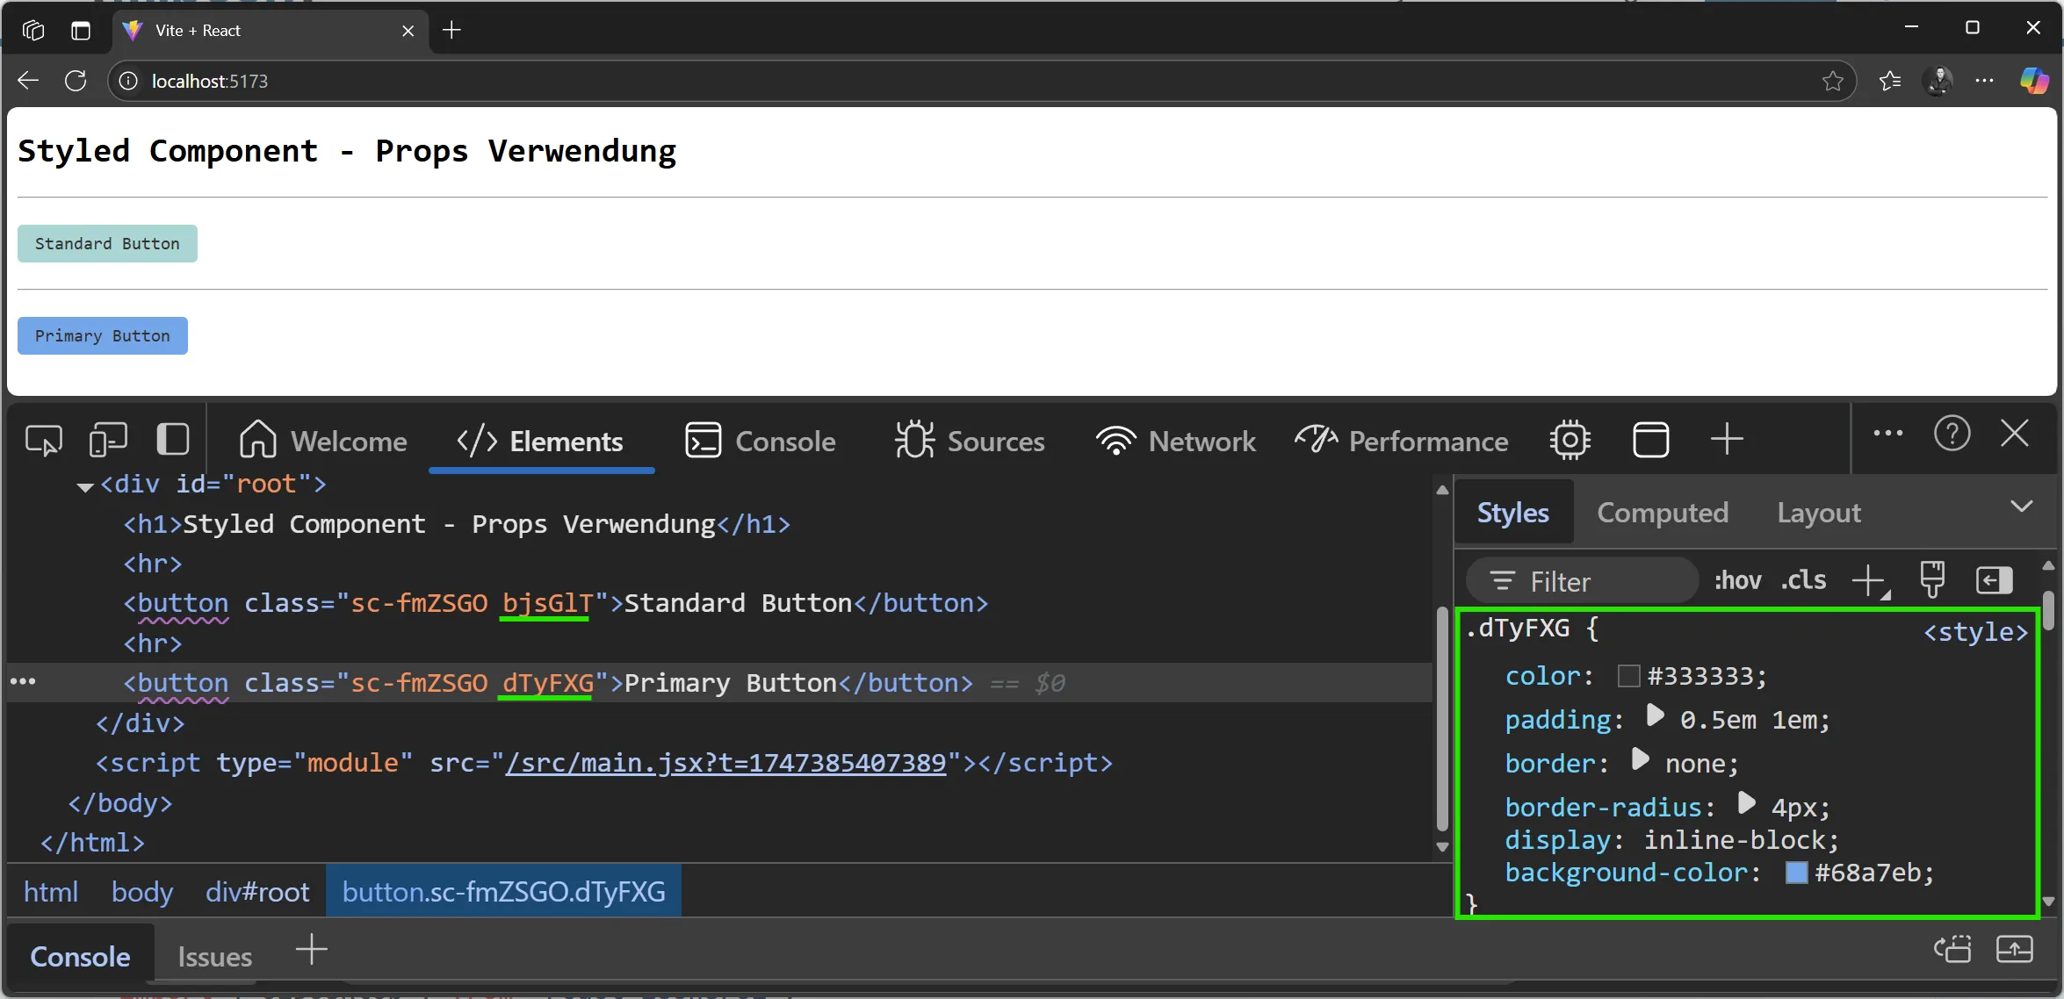Image resolution: width=2064 pixels, height=999 pixels.
Task: Switch to the Elements panel tab
Action: click(540, 441)
